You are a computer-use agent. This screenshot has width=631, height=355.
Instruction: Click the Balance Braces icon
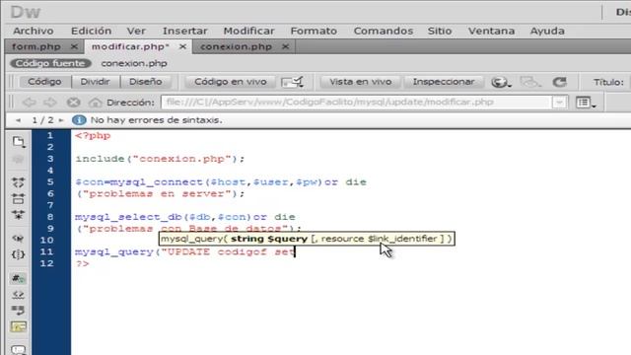[18, 254]
